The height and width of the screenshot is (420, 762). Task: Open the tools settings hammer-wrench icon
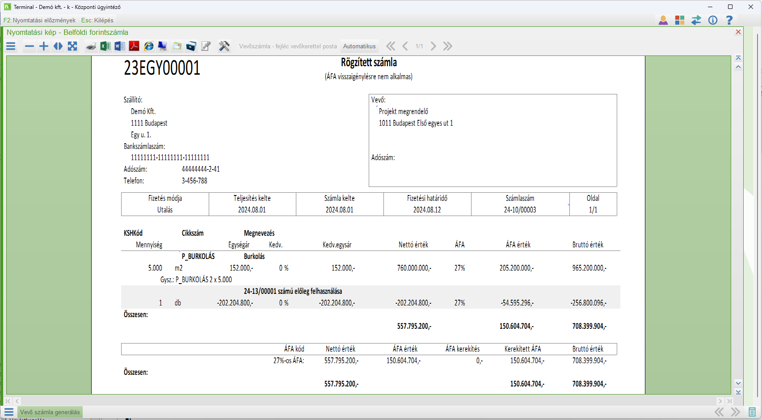[x=224, y=46]
